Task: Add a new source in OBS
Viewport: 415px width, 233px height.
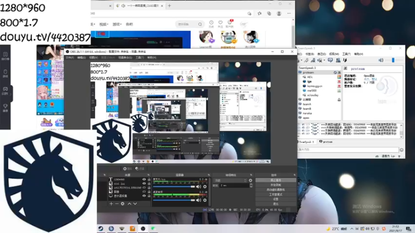Action: (x=111, y=203)
